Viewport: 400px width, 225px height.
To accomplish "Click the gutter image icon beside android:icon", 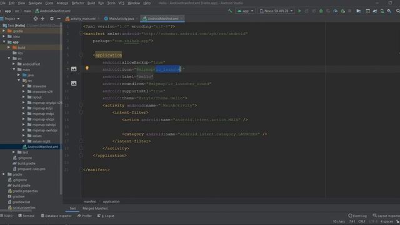I will pyautogui.click(x=74, y=69).
